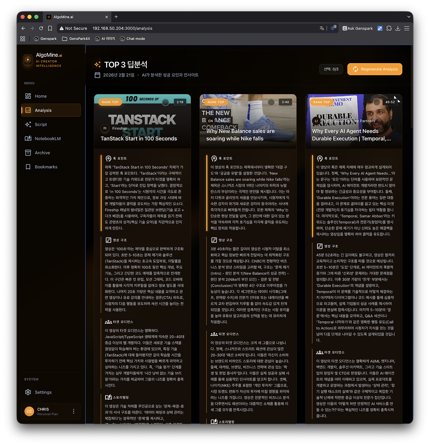The height and width of the screenshot is (446, 430).
Task: Select the Analysis icon in the sidebar
Action: (29, 110)
